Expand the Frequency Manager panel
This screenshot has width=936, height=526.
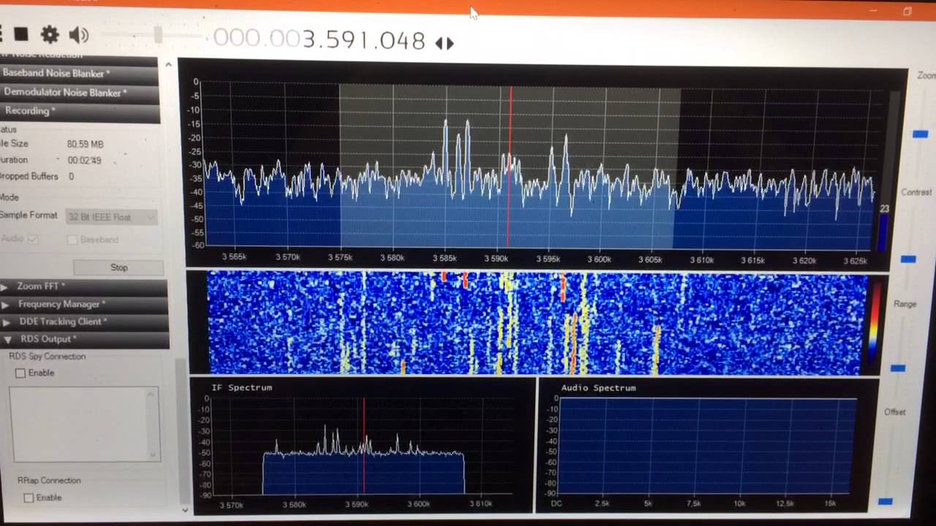83,304
